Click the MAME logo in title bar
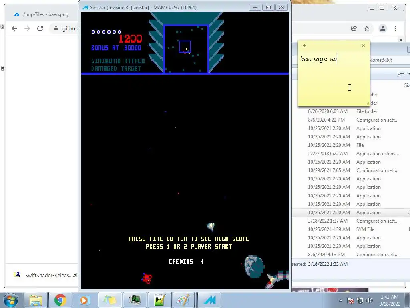 point(85,7)
